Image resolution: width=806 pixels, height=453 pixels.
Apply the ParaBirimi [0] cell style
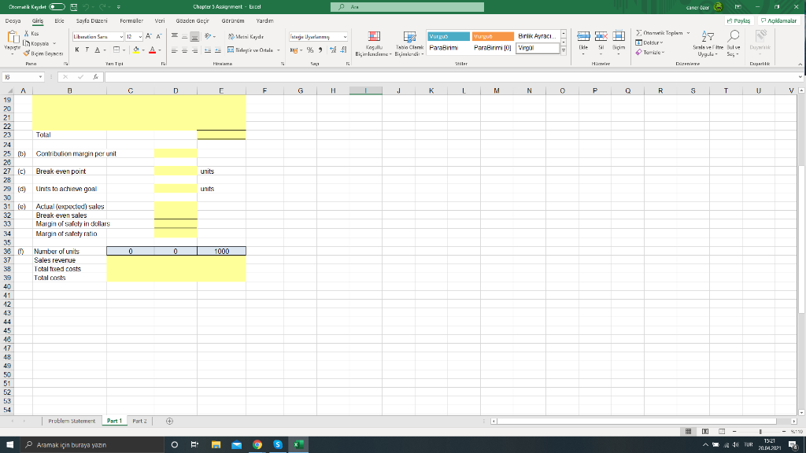point(493,48)
